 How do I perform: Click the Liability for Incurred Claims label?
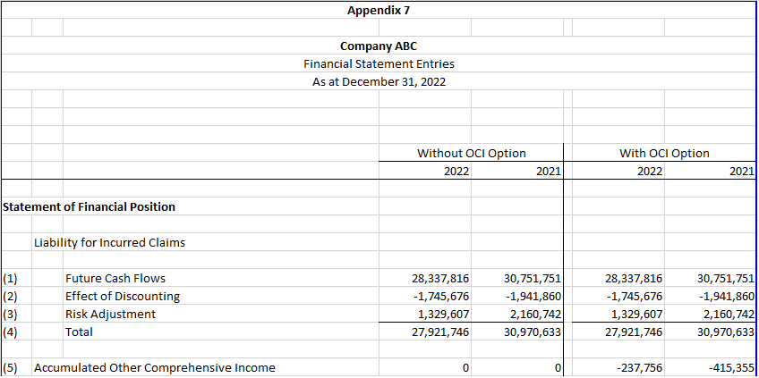109,242
